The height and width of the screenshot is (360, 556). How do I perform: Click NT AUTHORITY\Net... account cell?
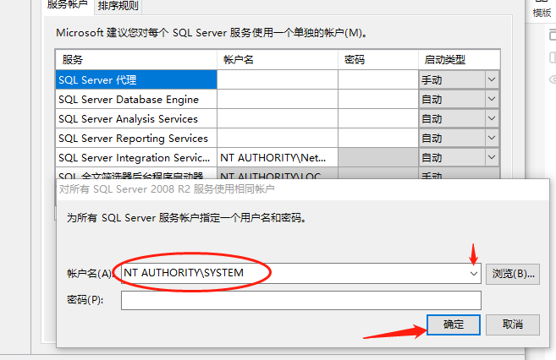(278, 157)
